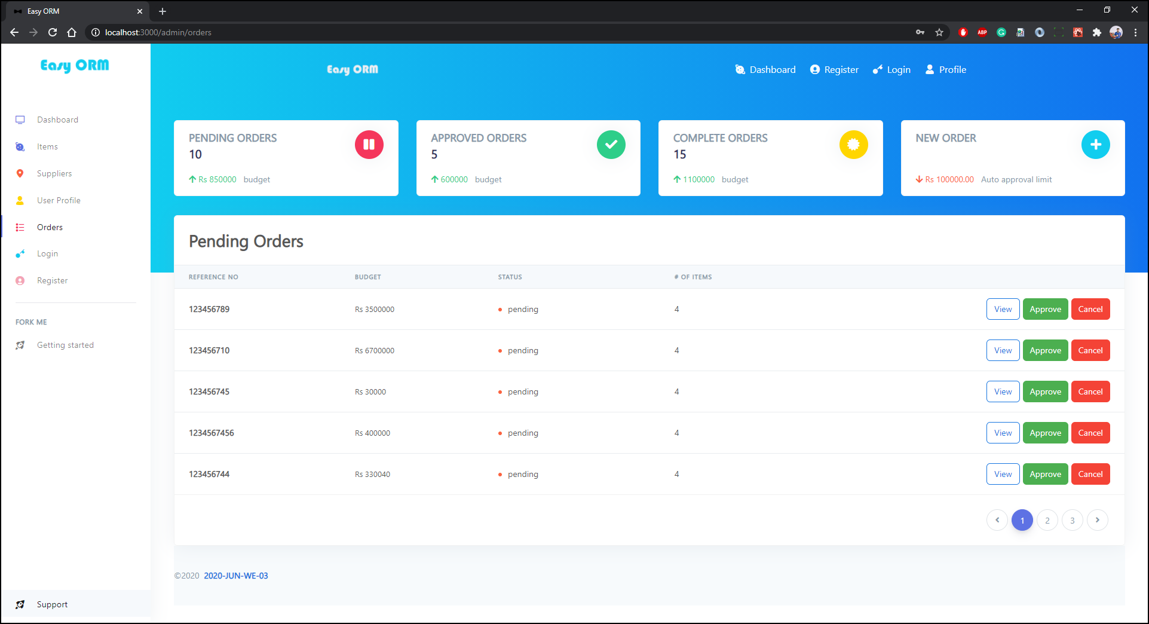Click the Dashboard icon in top navigation
This screenshot has height=624, width=1149.
[740, 69]
